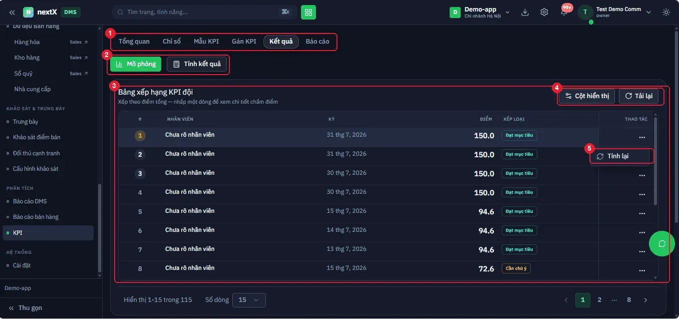Screen dimensions: 679x319
Task: Click Thu gọn to collapse sidebar
Action: click(x=25, y=308)
